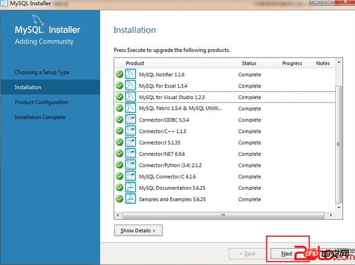Click the Connector/NET 6.9.6 product icon
355x265 pixels.
[x=131, y=154]
